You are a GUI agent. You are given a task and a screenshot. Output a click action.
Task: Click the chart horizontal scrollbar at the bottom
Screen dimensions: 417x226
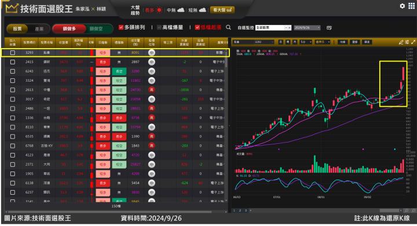[x=390, y=211]
